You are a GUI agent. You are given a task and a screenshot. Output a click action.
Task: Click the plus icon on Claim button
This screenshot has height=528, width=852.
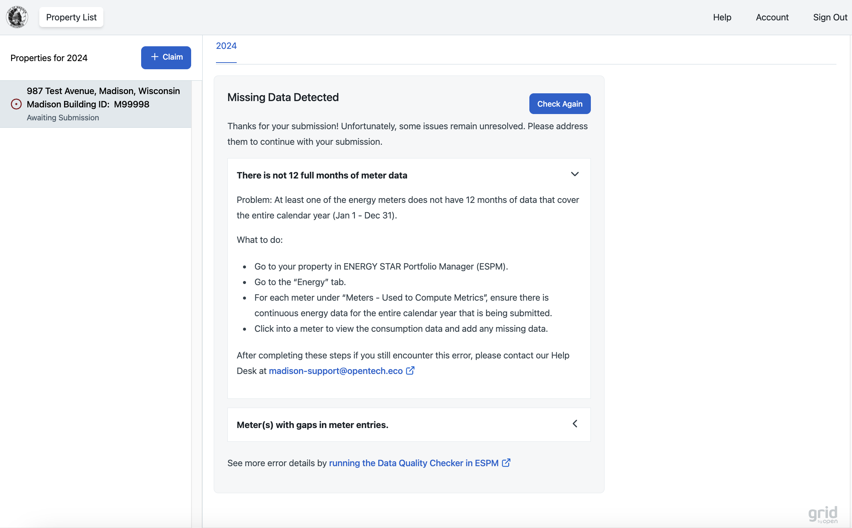(155, 57)
